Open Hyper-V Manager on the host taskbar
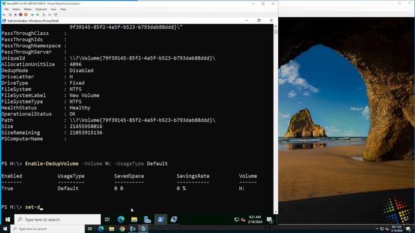Screen dimensions: 415x233 coord(132,228)
